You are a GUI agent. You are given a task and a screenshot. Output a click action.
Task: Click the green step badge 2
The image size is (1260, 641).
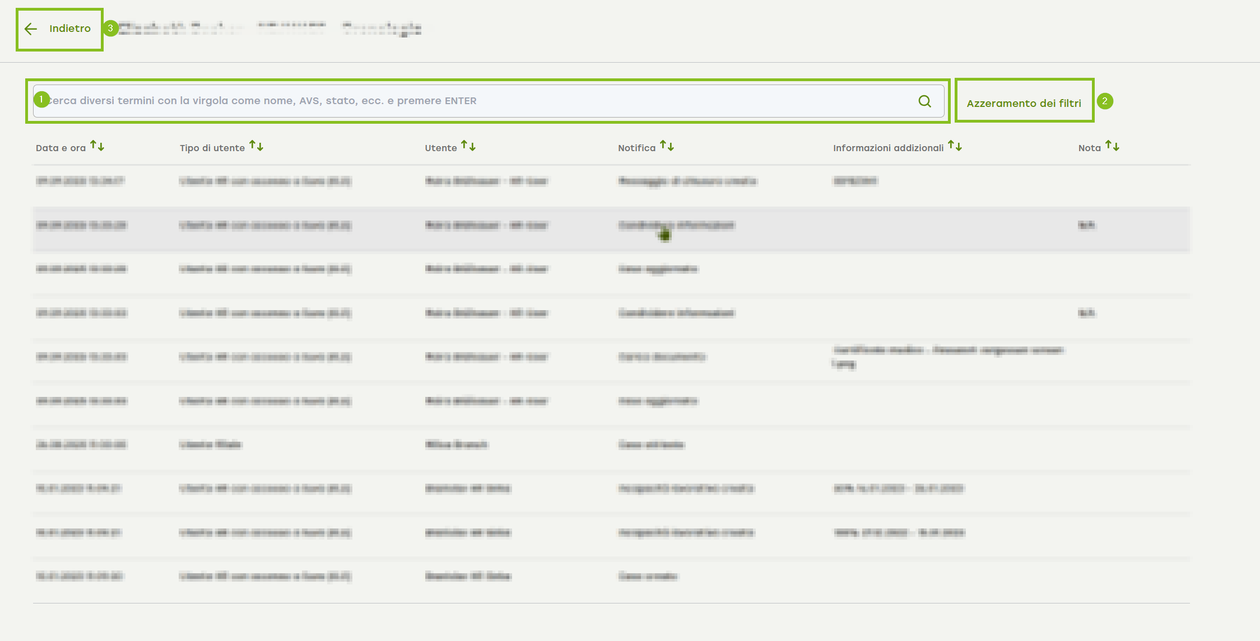pyautogui.click(x=1104, y=101)
